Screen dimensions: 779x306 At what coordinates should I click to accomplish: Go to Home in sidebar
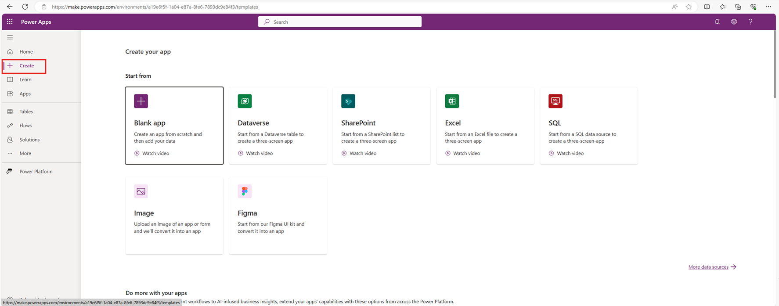26,52
